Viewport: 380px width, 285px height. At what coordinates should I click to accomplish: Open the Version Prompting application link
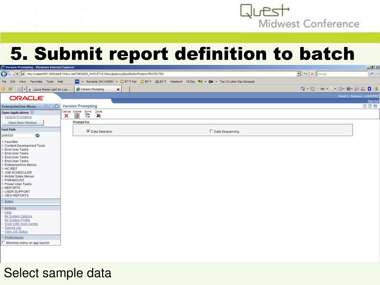coord(18,117)
